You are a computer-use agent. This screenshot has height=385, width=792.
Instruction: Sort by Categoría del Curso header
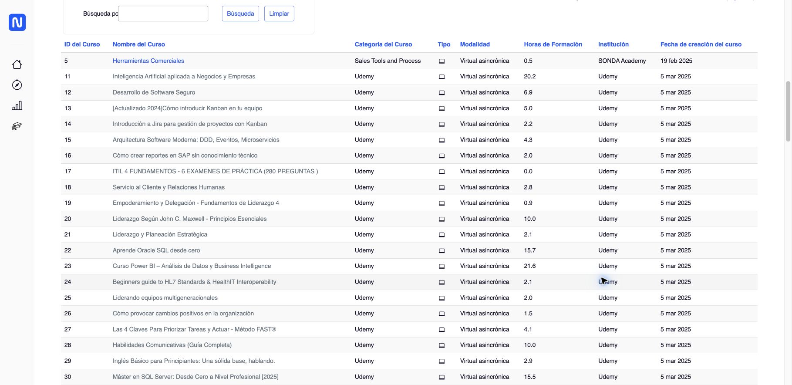click(x=383, y=44)
